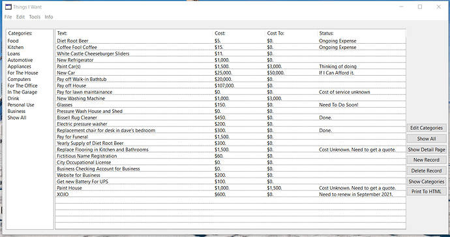Click Print To HTML button
450x237 pixels.
pyautogui.click(x=427, y=191)
